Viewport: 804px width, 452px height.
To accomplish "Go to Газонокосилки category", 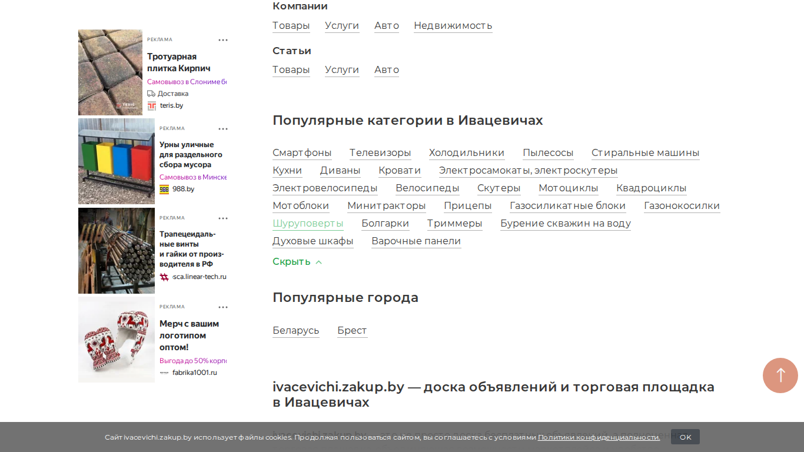I will [682, 206].
